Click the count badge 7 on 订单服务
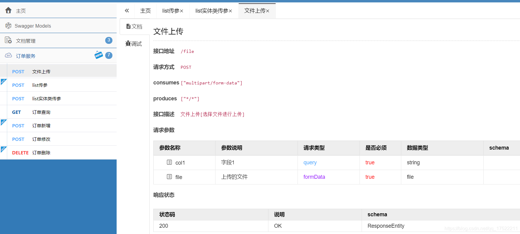The height and width of the screenshot is (234, 520). click(x=109, y=55)
